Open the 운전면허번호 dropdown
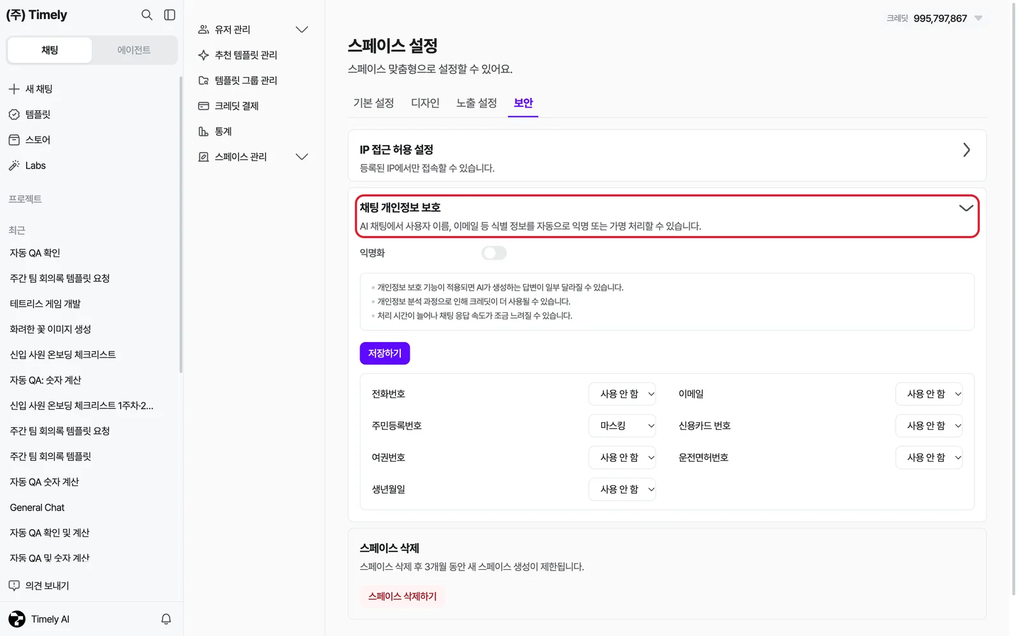Viewport: 1018px width, 636px height. 929,457
